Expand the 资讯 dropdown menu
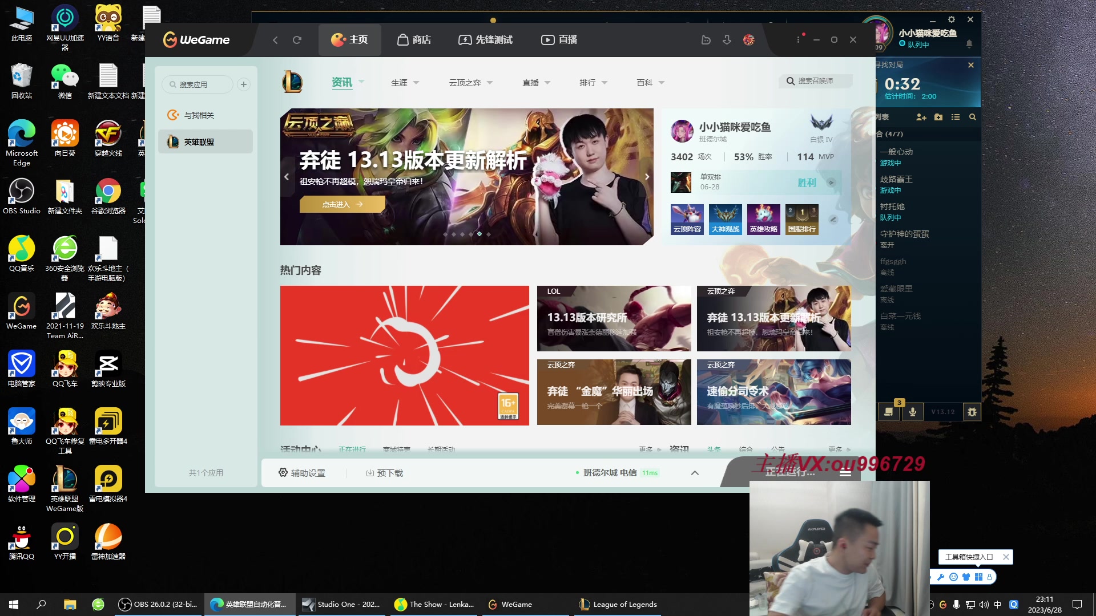1096x616 pixels. (x=360, y=82)
